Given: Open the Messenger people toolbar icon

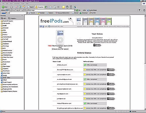Looking at the screenshot, I should coord(74,7).
